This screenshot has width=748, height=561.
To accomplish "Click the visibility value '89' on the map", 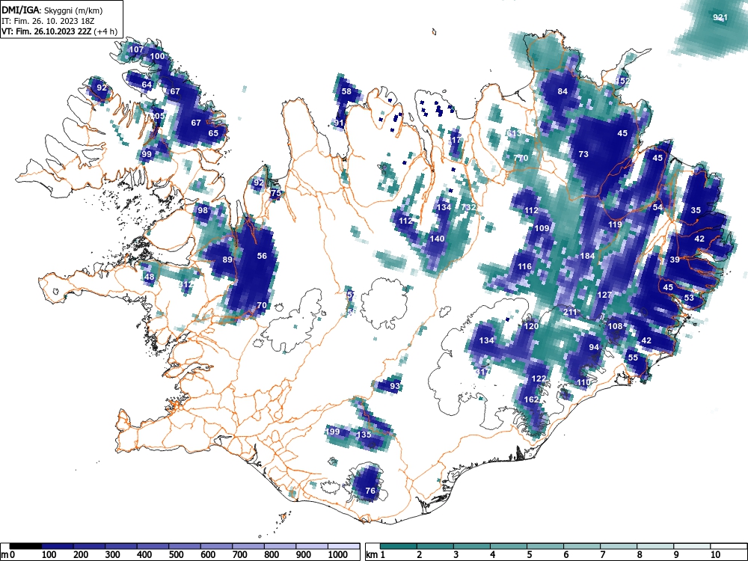I will [227, 260].
